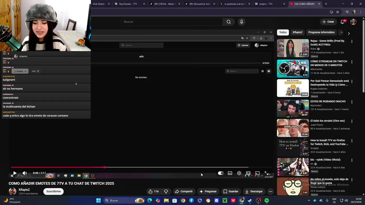
Task: Open a new browser tab
Action: (326, 4)
